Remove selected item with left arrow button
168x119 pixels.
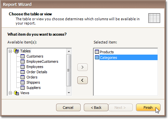click(x=83, y=80)
